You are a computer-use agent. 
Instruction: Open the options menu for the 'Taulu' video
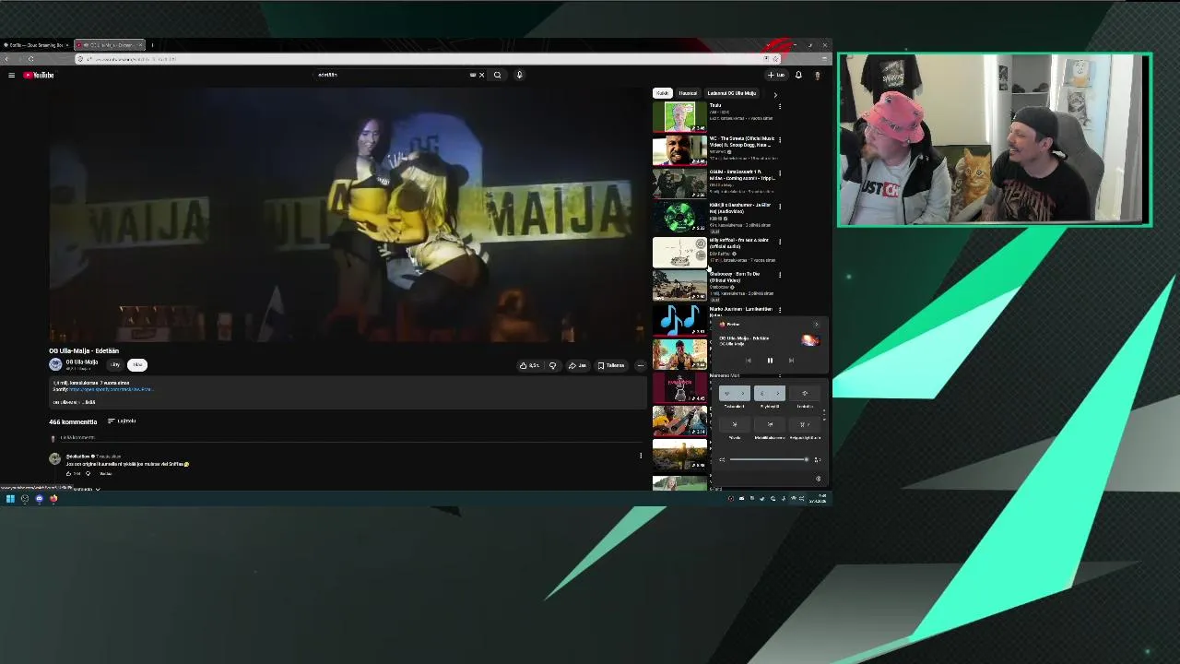coord(780,106)
